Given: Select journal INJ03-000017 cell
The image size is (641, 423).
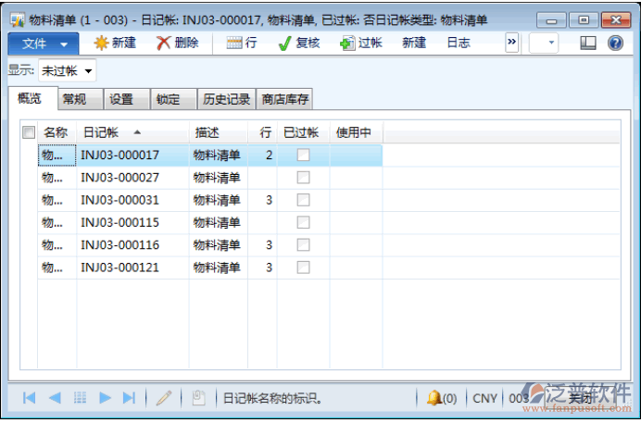Looking at the screenshot, I should [x=132, y=156].
